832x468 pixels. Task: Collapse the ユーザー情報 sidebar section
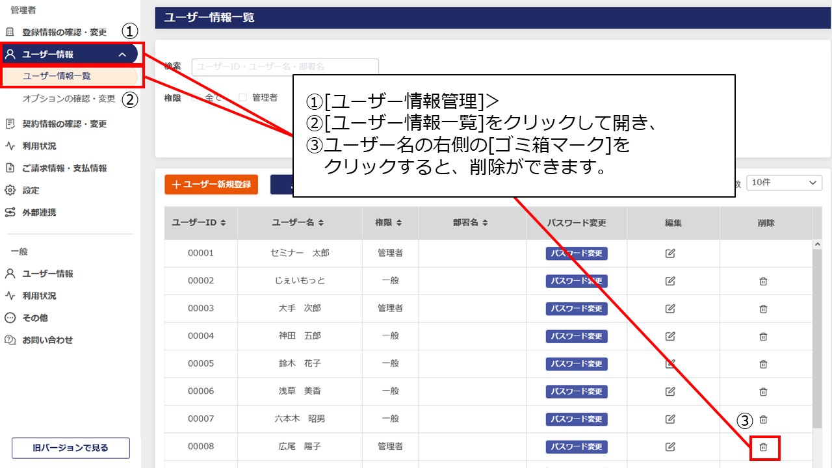coord(122,55)
